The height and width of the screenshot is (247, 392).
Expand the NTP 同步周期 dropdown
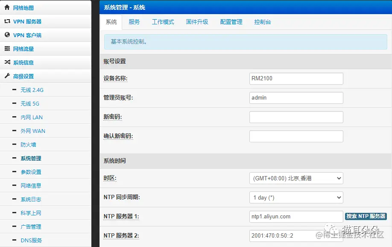(296, 197)
